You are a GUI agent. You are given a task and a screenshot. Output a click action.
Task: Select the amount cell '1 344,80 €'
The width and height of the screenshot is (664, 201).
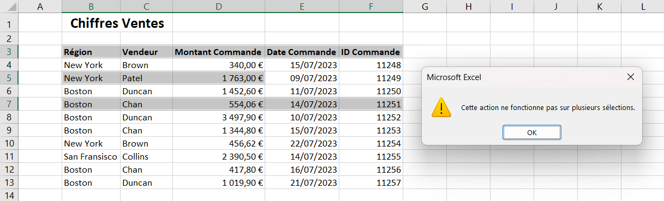219,130
